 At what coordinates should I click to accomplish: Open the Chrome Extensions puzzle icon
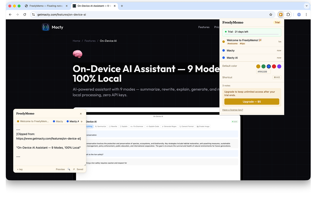click(x=288, y=15)
